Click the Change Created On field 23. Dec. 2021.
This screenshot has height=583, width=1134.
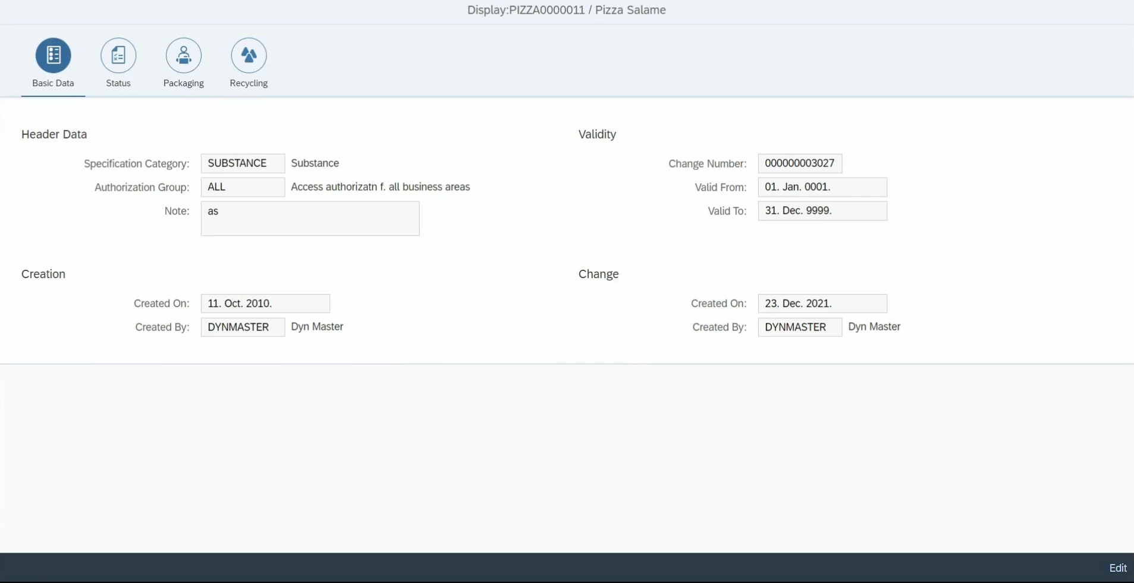pos(822,304)
